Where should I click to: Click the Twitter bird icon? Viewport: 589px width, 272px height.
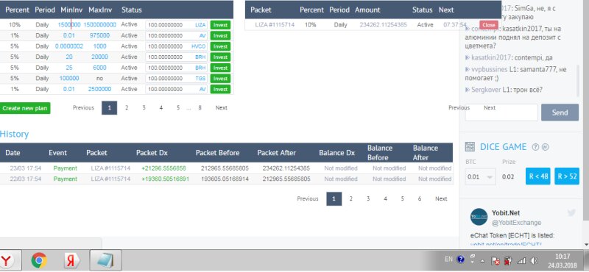tap(572, 212)
